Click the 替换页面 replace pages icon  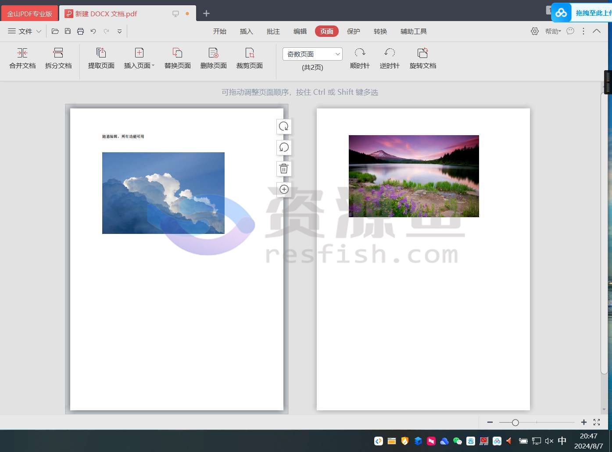tap(177, 53)
